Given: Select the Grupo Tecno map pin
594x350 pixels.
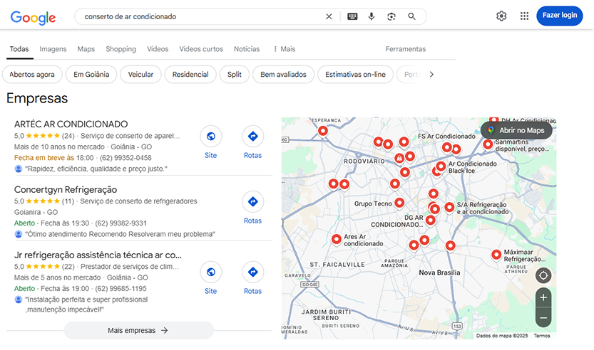Looking at the screenshot, I should pyautogui.click(x=399, y=203).
